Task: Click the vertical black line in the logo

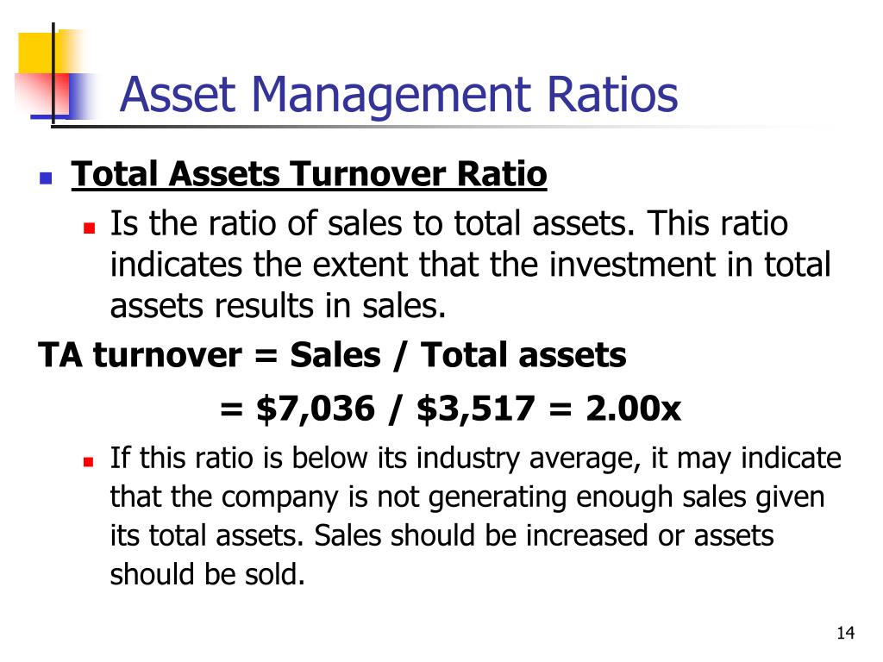Action: click(53, 73)
